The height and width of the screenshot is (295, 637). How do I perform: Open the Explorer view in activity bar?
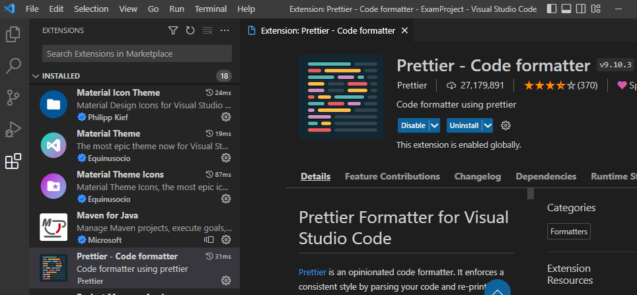pyautogui.click(x=13, y=34)
